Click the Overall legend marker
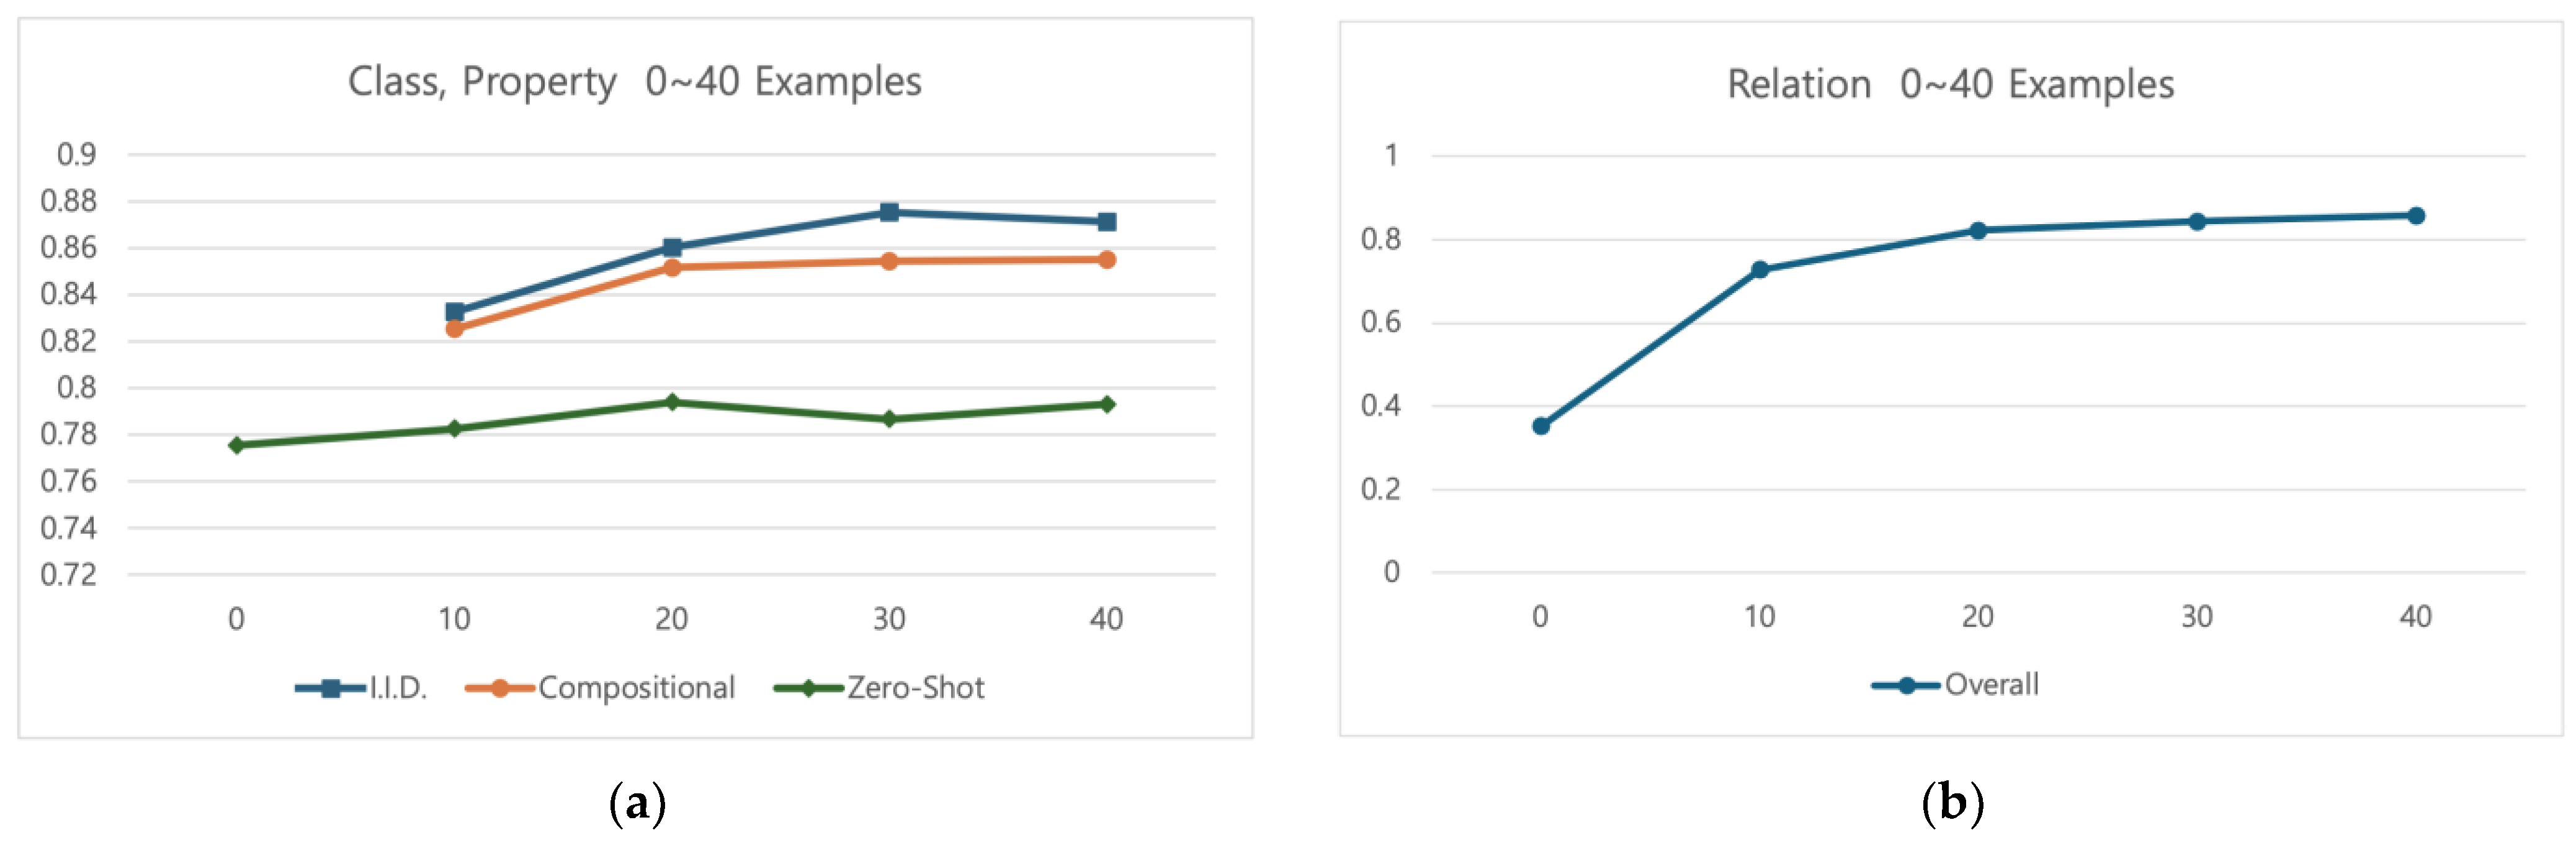The width and height of the screenshot is (2576, 843). 1906,685
